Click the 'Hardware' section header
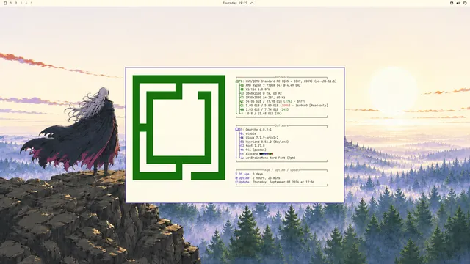Screen dimensions: 470x264 tap(281, 77)
